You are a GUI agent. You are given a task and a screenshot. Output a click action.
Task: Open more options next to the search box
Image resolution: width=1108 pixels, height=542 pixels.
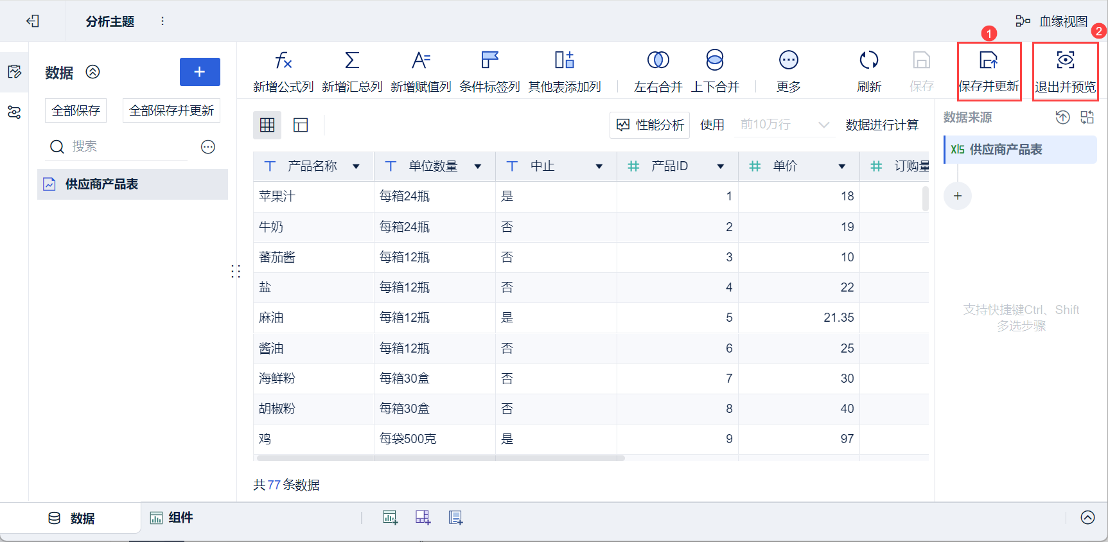point(208,147)
